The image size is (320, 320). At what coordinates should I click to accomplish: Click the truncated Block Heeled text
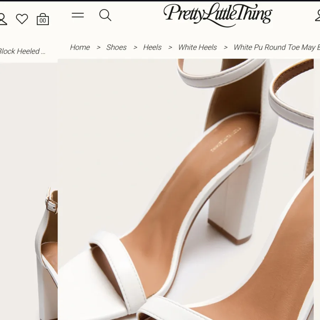(22, 51)
